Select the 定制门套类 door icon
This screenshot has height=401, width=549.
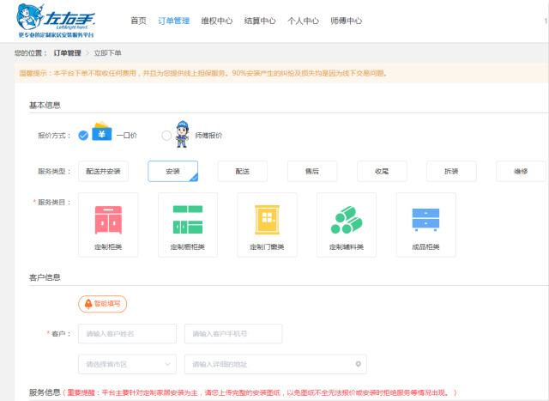tap(267, 220)
